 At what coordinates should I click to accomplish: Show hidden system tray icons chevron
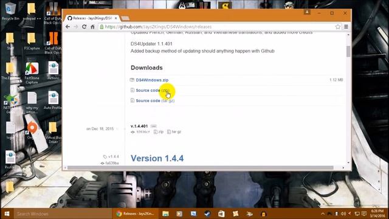coord(323,214)
